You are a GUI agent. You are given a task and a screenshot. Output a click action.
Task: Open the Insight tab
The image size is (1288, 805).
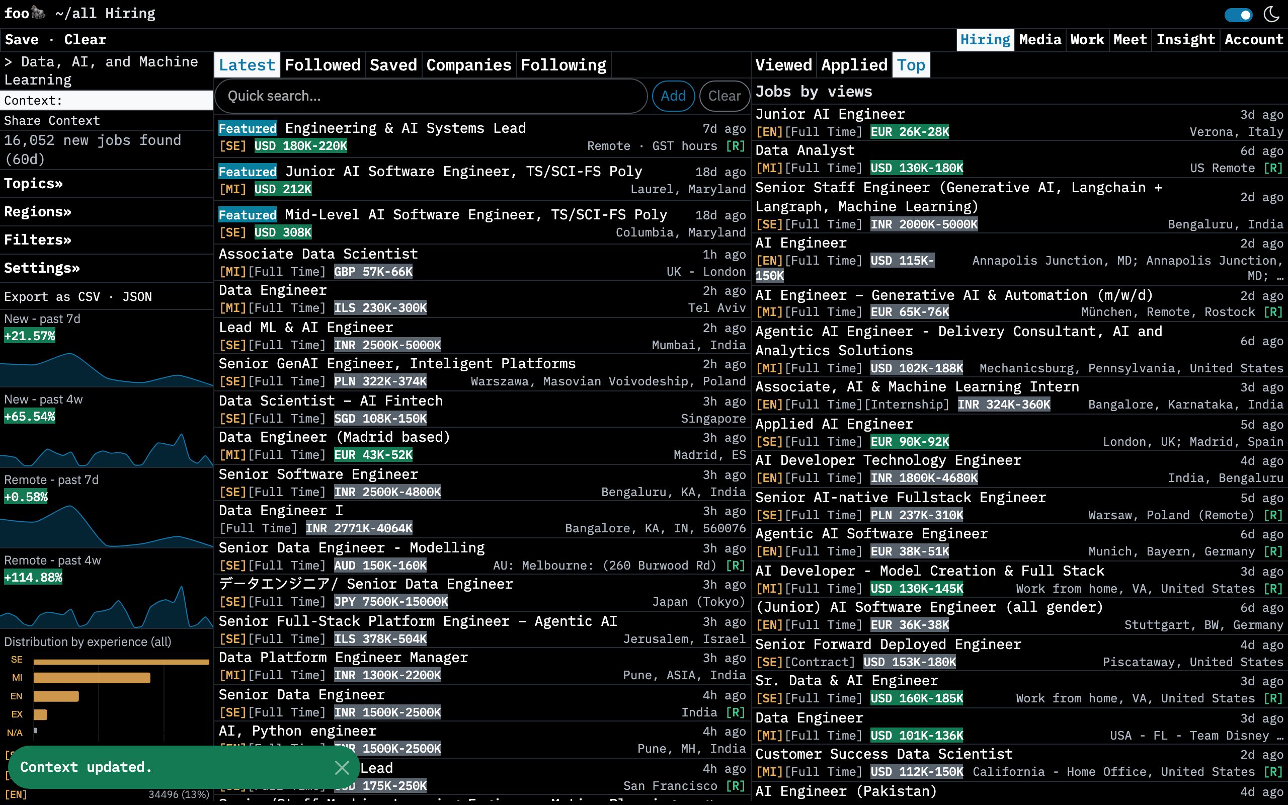(1185, 40)
